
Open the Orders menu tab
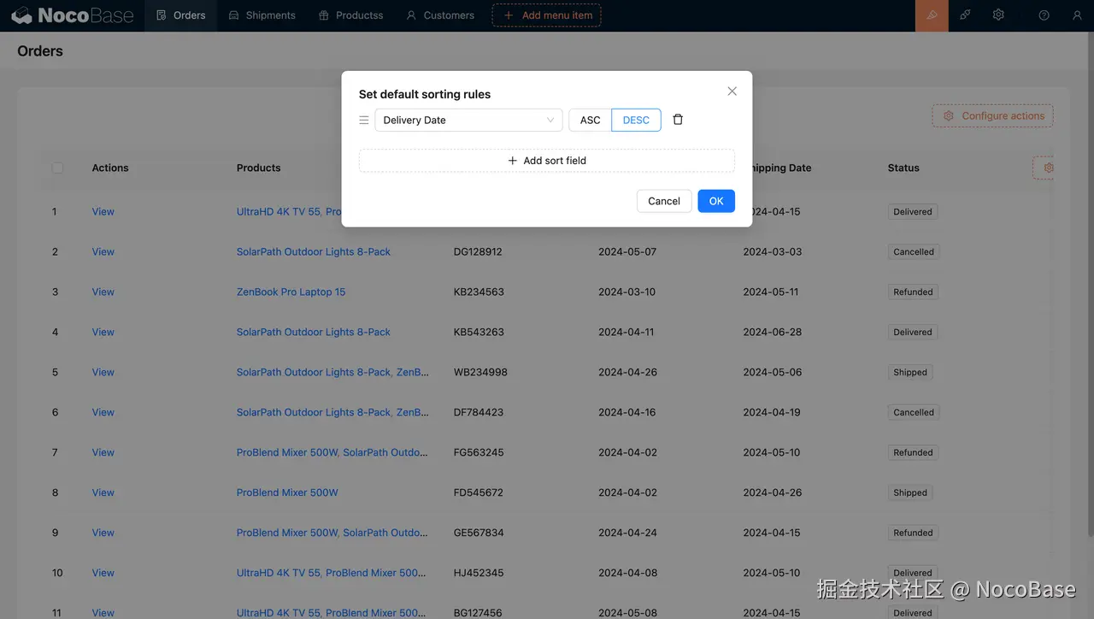[181, 15]
